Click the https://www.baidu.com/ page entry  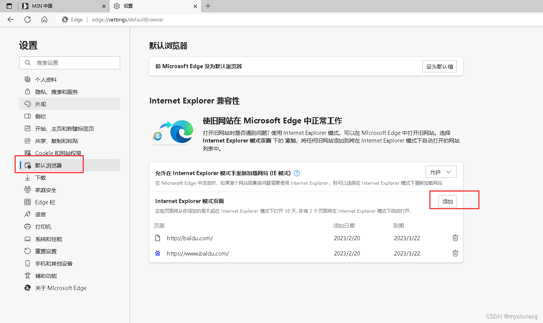(198, 254)
